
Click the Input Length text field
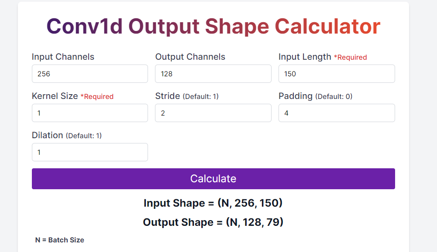(x=336, y=73)
